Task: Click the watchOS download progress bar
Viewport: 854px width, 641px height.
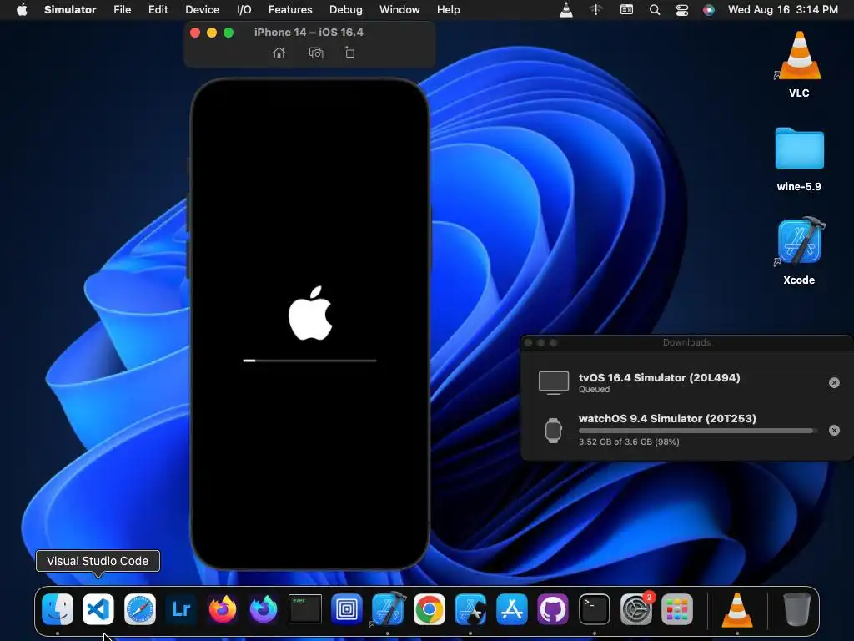Action: click(698, 431)
